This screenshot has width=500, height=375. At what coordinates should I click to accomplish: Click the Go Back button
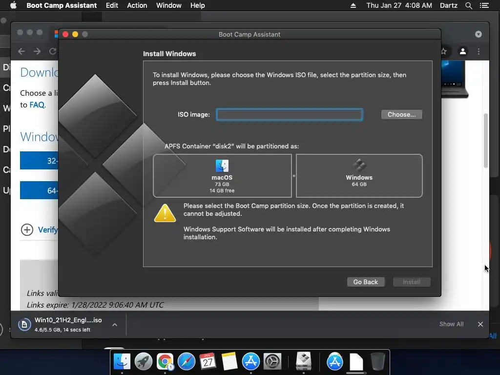(365, 282)
